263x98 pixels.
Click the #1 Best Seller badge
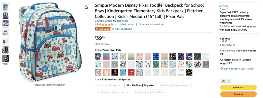(103, 29)
